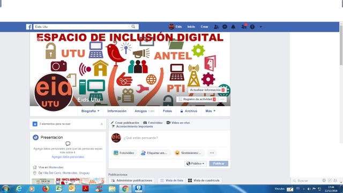This screenshot has width=343, height=193.
Task: Launch Google Chrome from the taskbar
Action: tap(125, 189)
